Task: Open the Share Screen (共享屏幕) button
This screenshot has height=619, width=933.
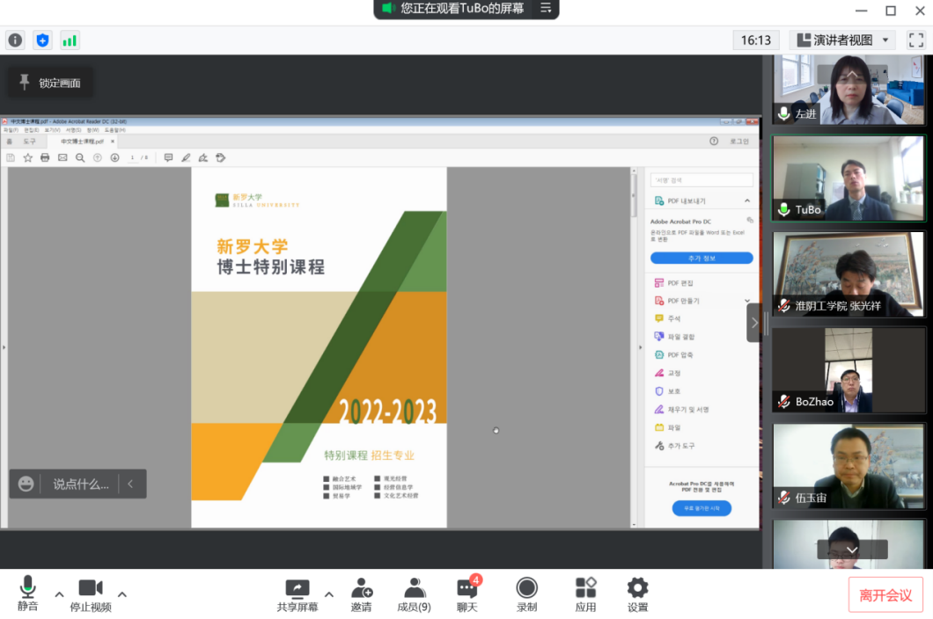Action: (x=298, y=595)
